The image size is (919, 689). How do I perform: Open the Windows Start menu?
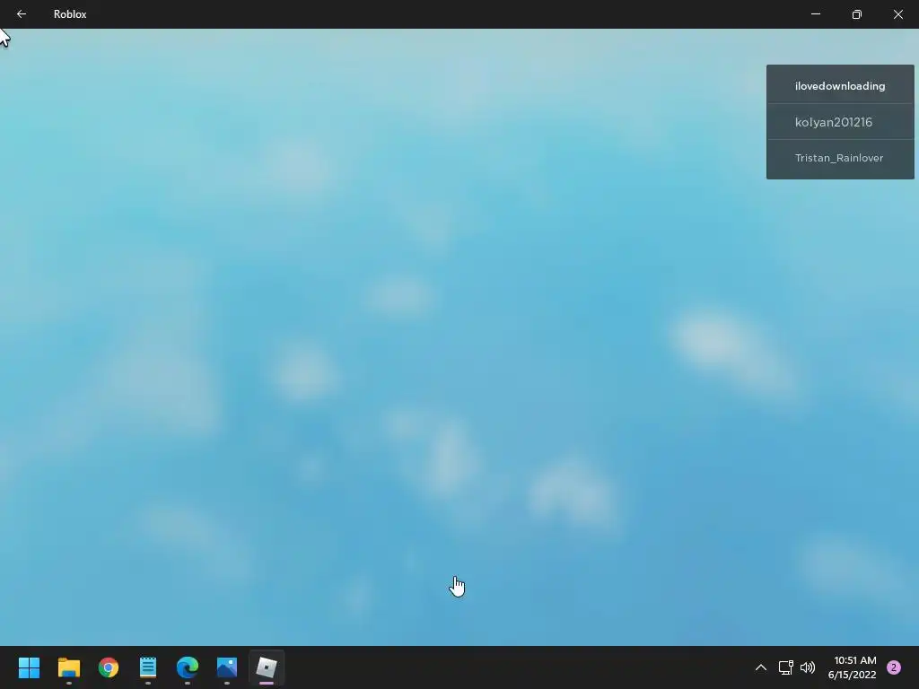(x=30, y=667)
